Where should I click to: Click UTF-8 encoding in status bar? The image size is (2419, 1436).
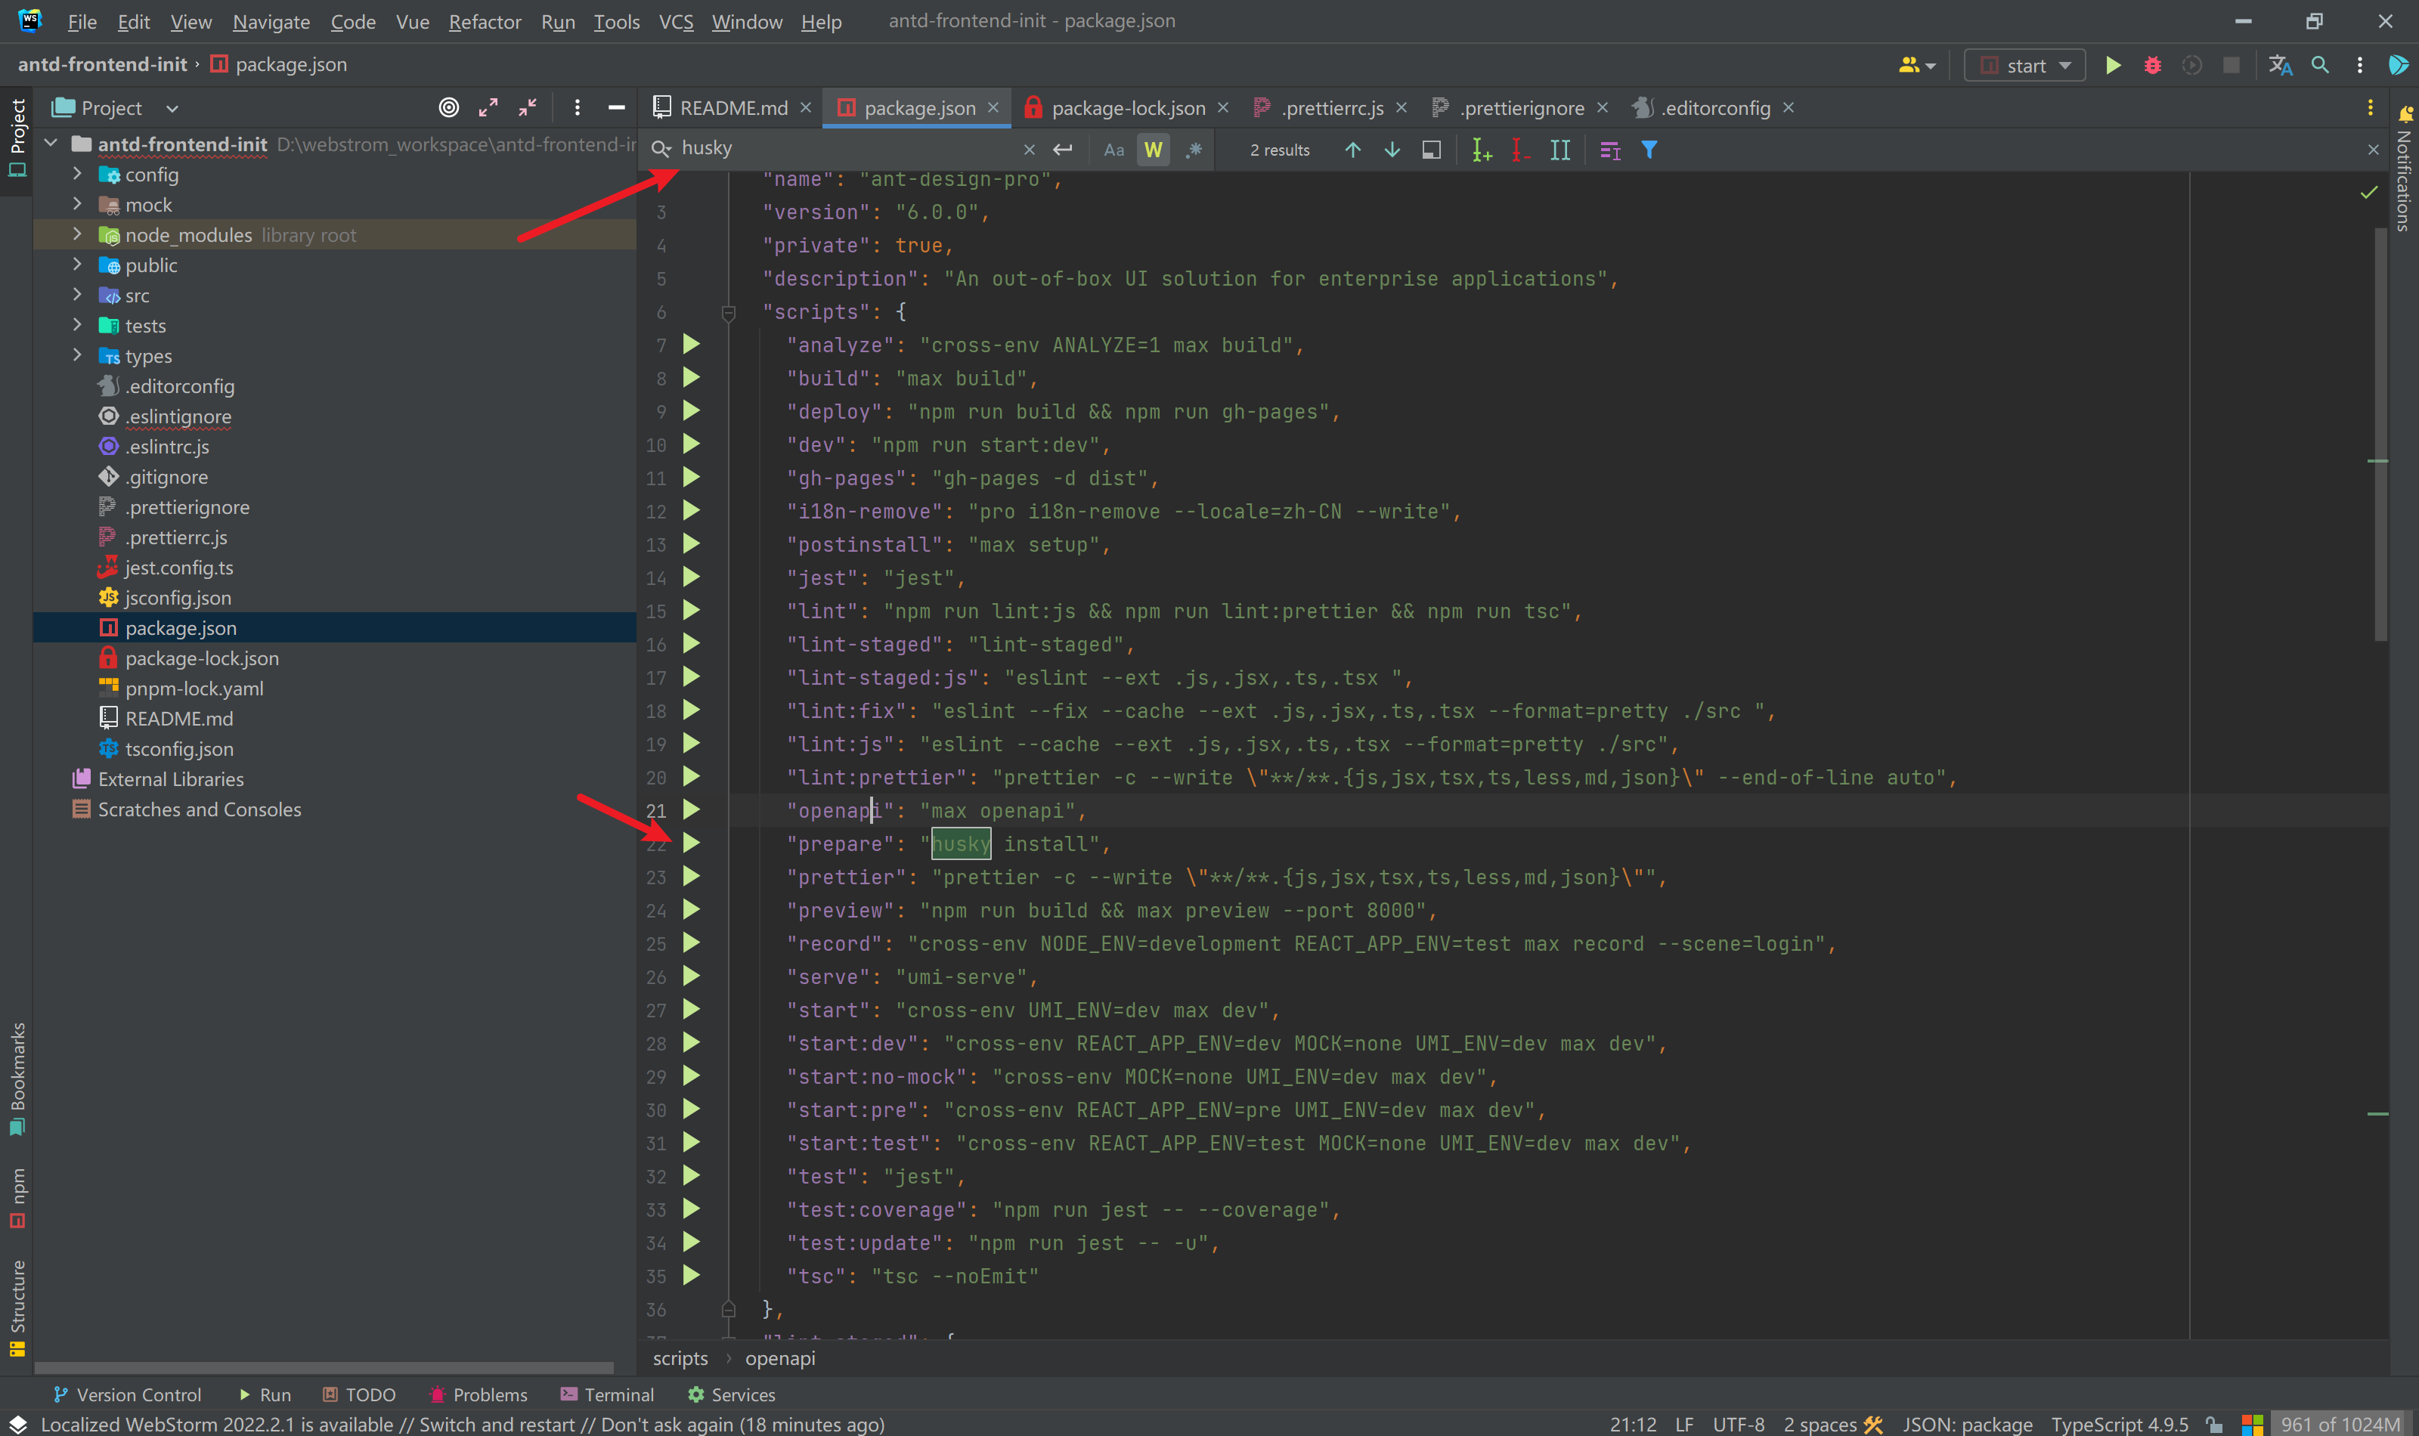pyautogui.click(x=1738, y=1425)
